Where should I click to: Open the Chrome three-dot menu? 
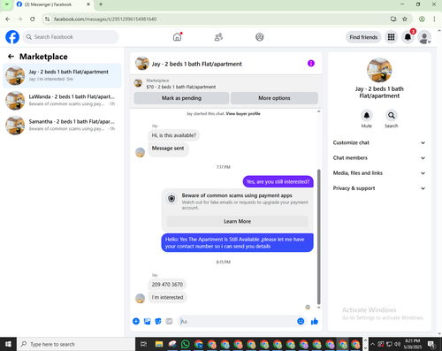434,19
